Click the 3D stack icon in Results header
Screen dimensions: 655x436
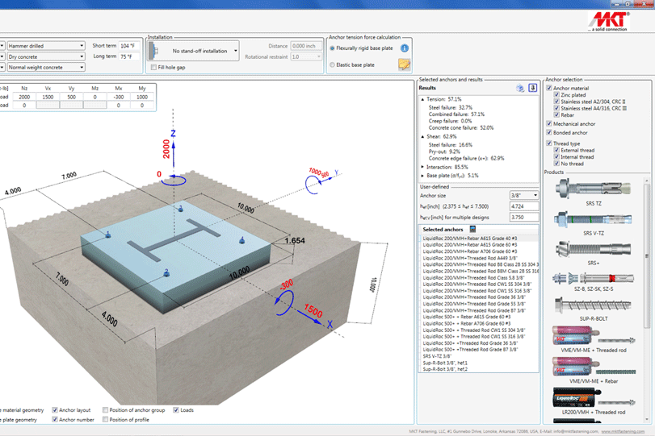point(520,88)
